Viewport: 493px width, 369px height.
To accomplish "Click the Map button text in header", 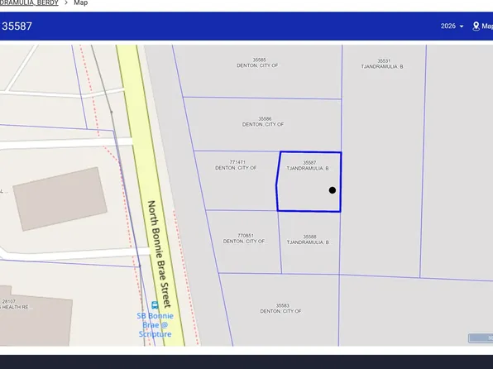I will (487, 26).
